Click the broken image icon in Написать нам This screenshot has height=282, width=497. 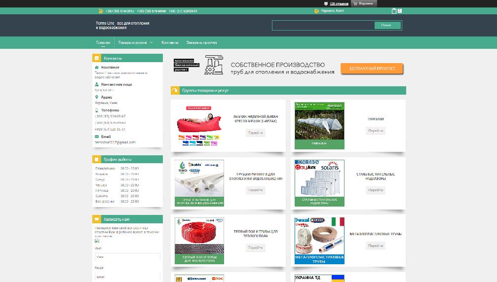pos(97,241)
